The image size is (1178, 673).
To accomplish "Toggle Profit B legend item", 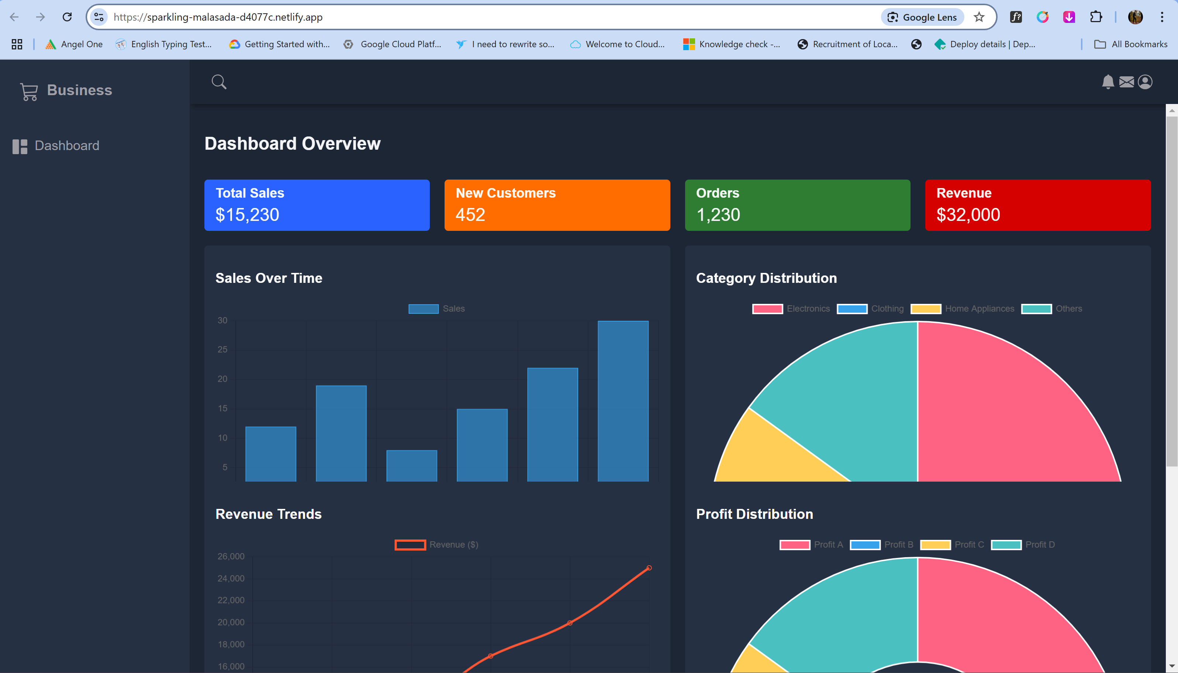I will (x=881, y=545).
